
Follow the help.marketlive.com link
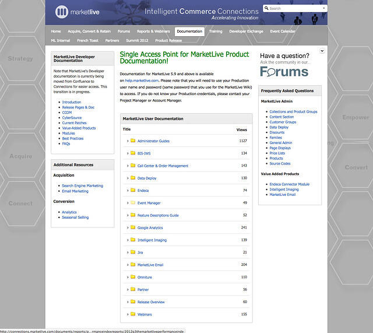(142, 80)
